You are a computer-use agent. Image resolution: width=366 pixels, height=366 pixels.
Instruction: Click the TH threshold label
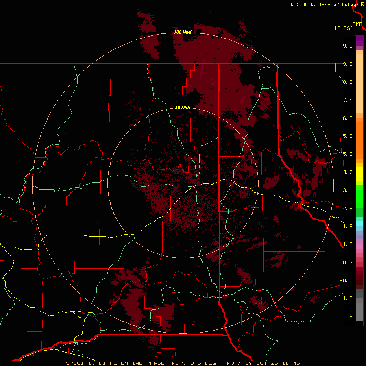349,317
